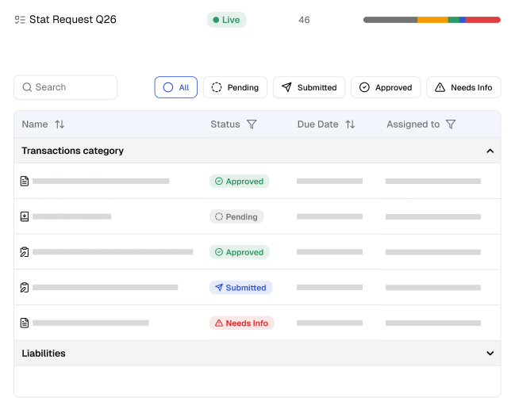Click the gray segment of the progress bar
This screenshot has width=515, height=398.
[390, 20]
